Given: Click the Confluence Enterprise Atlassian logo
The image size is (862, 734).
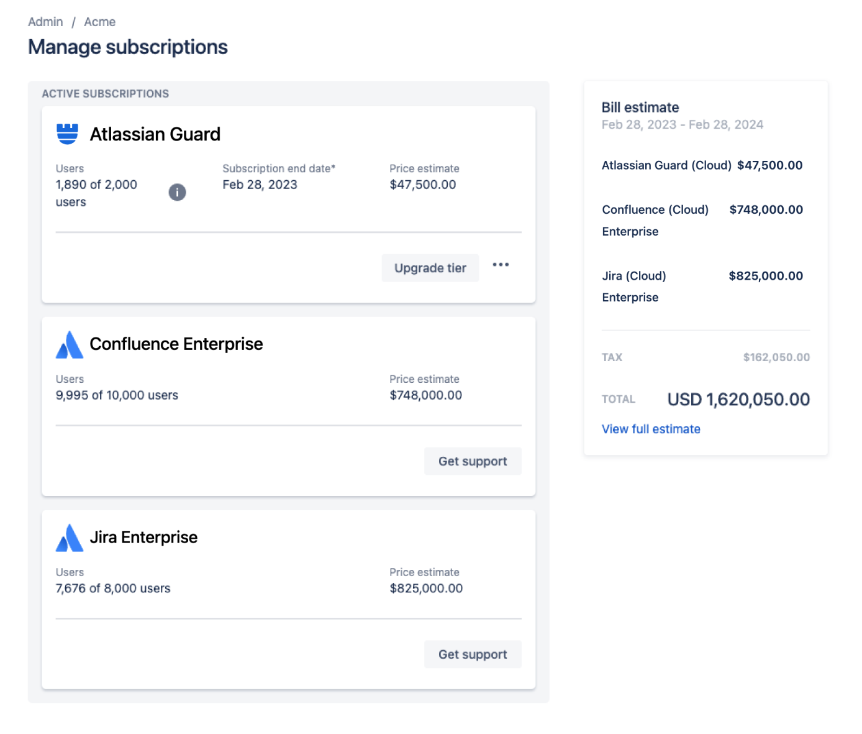Looking at the screenshot, I should coord(69,344).
